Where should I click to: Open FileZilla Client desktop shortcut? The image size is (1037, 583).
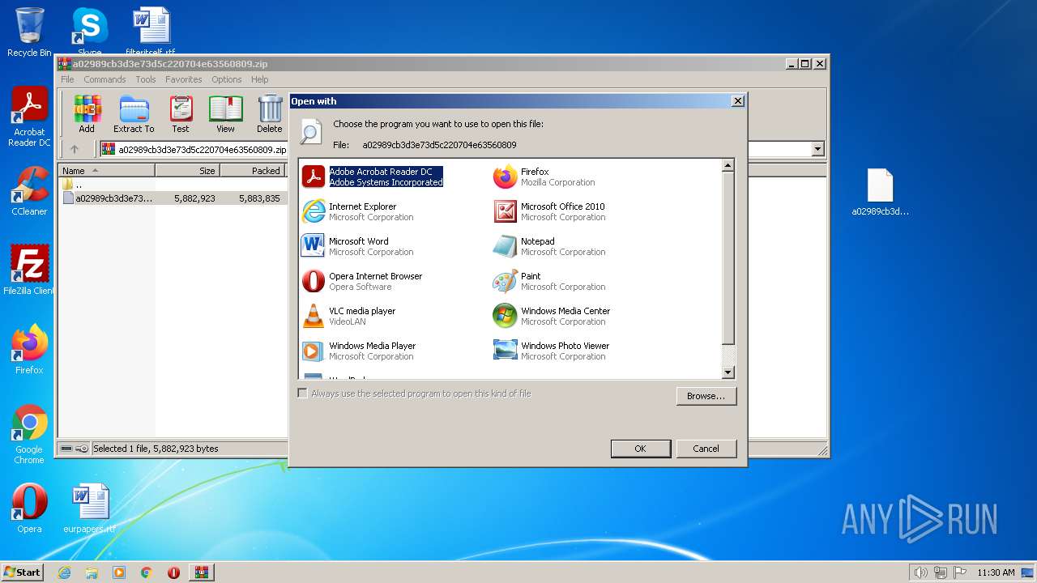coord(29,270)
